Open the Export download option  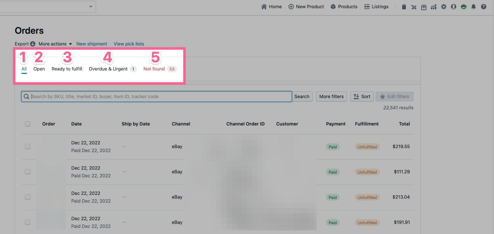[x=25, y=44]
